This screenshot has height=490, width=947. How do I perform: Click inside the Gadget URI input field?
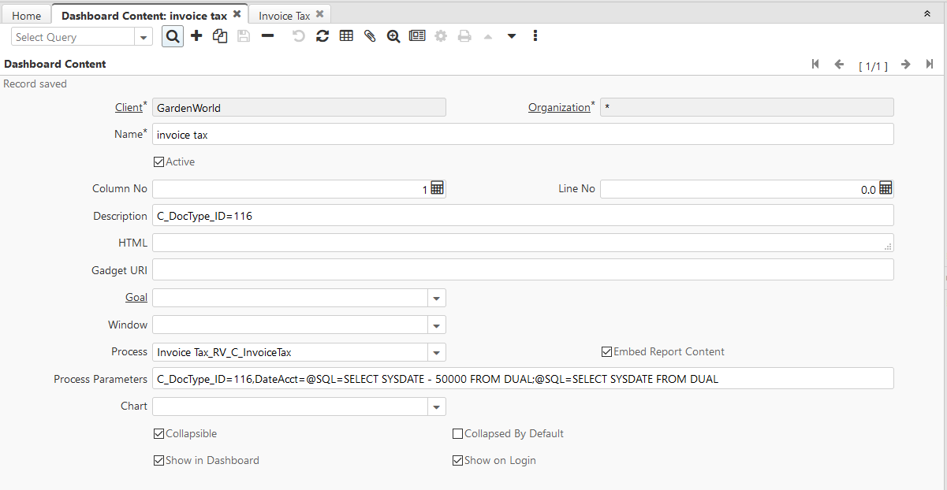coord(394,269)
